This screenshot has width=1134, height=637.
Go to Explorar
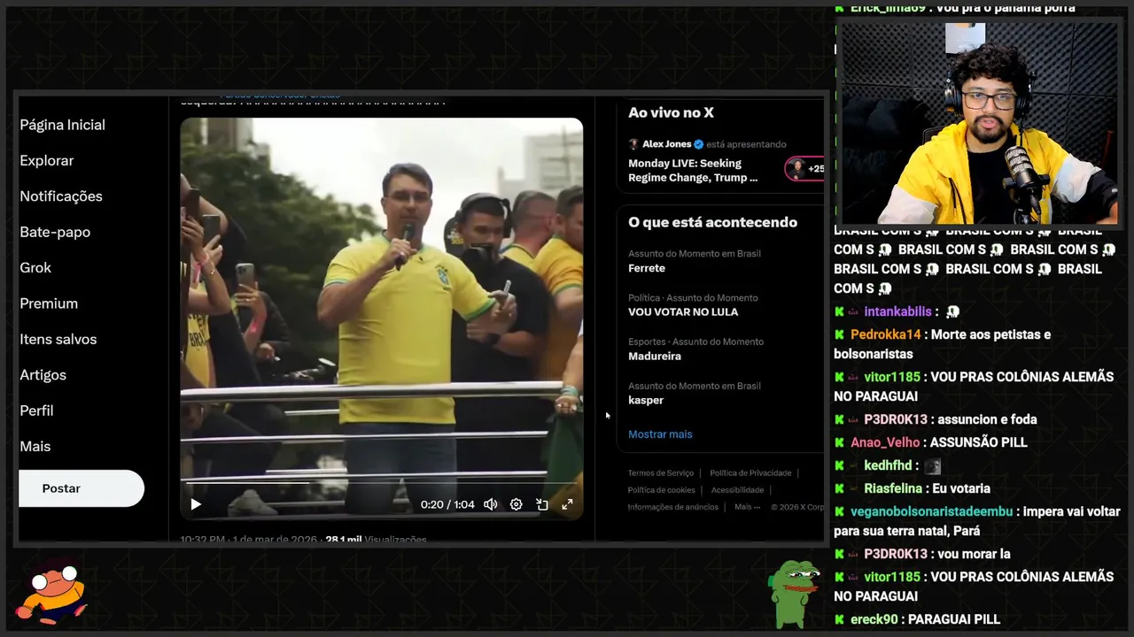(47, 160)
